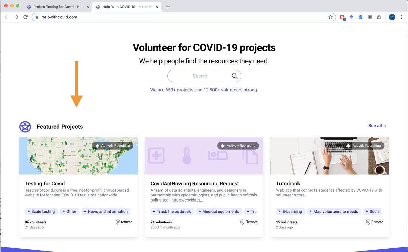408x252 pixels.
Task: Open the Testing for Covid project title
Action: [x=45, y=184]
